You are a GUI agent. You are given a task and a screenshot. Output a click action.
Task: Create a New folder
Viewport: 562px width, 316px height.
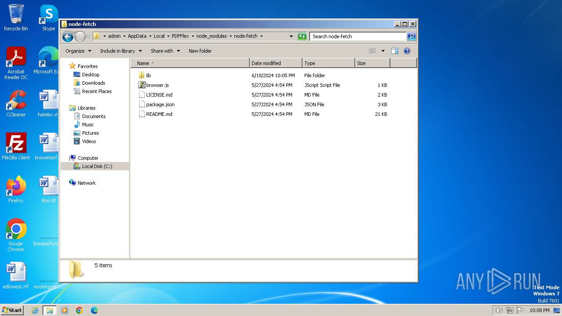click(200, 51)
